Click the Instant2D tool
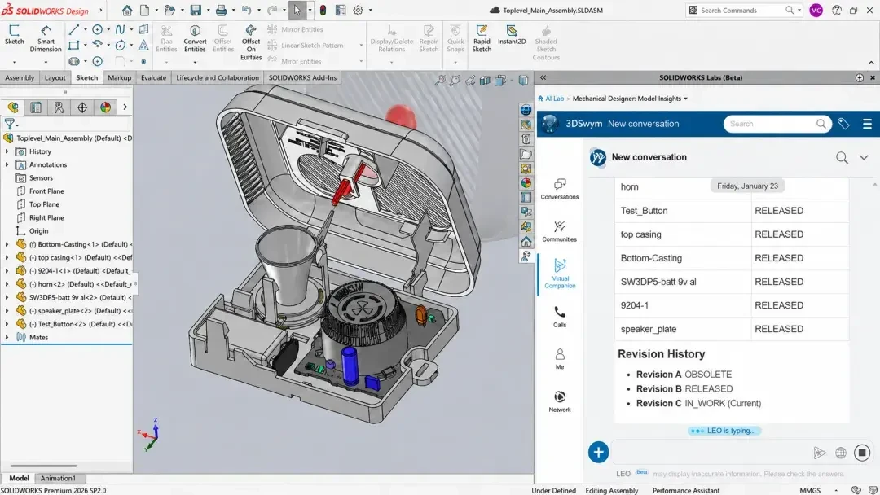880x495 pixels. point(511,34)
